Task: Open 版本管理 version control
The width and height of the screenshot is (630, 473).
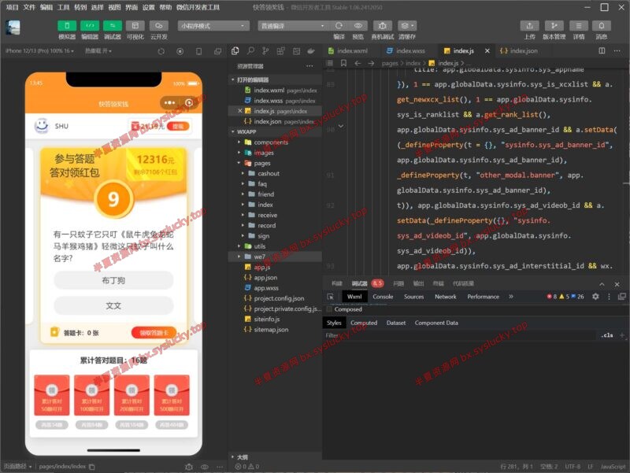Action: coord(554,26)
